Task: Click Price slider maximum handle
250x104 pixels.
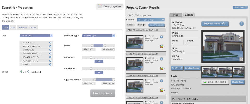Action: tap(105, 45)
